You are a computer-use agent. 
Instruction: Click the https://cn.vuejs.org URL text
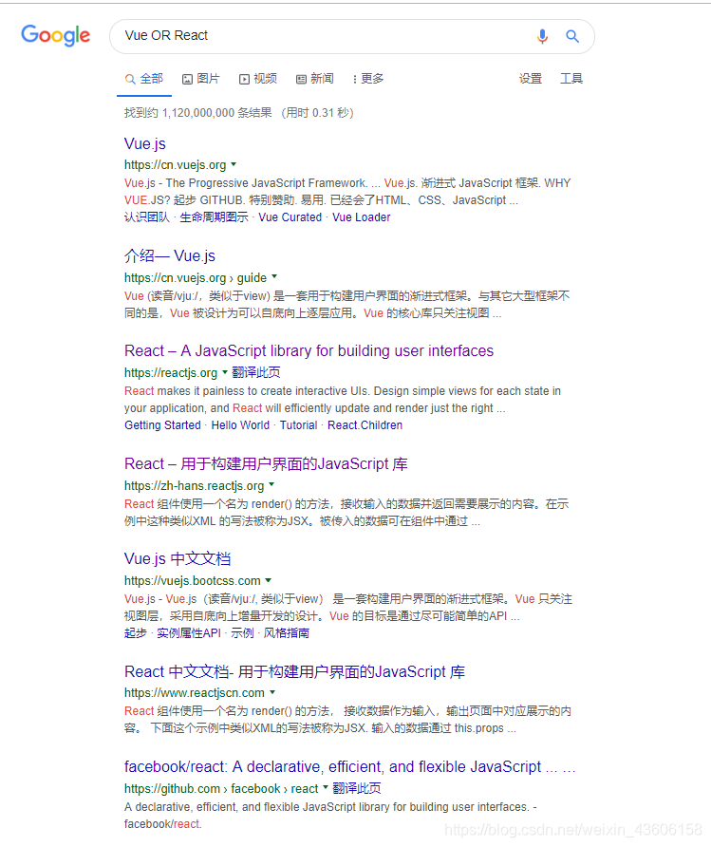(175, 165)
